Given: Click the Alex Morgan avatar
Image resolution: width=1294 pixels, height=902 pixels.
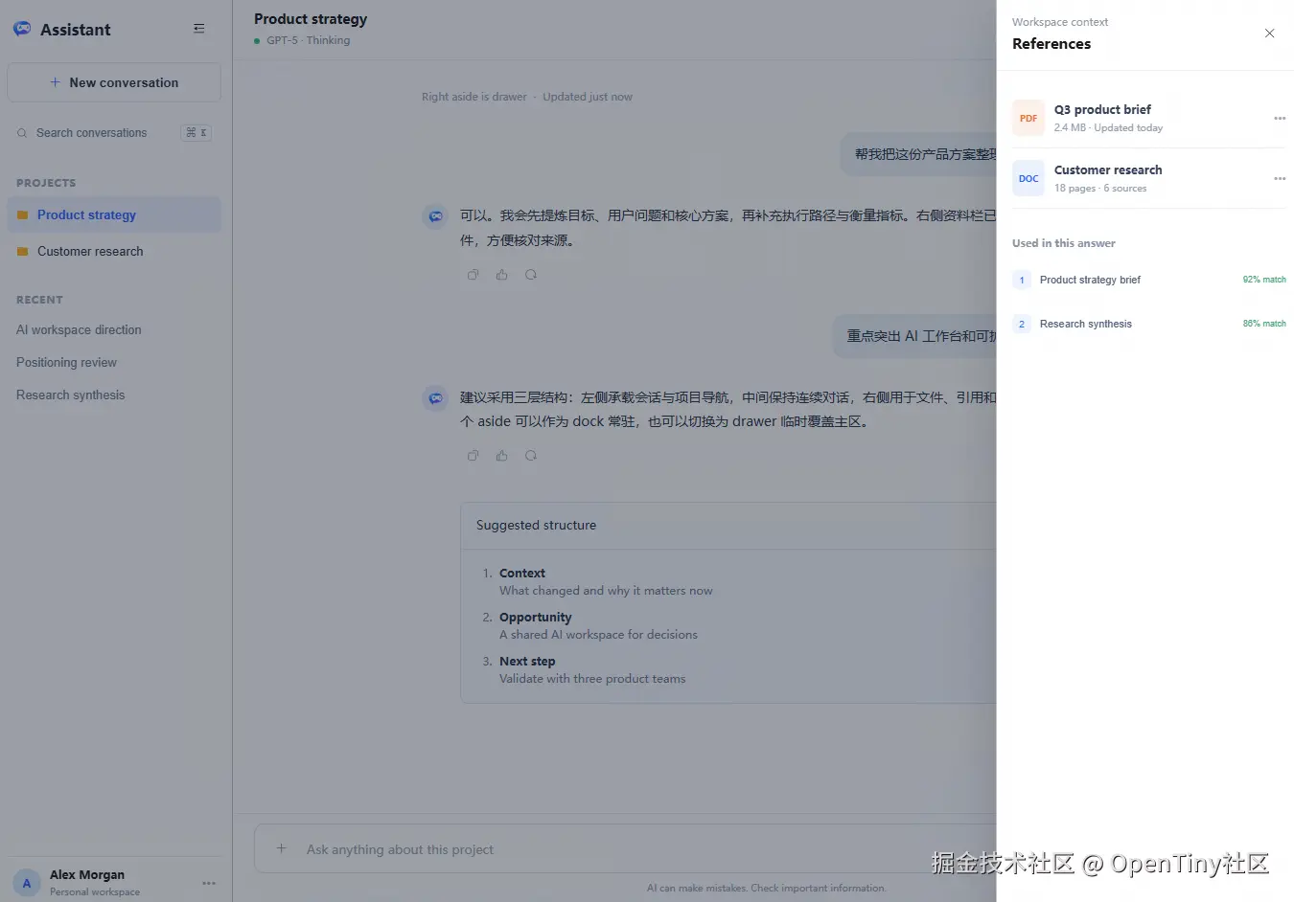Looking at the screenshot, I should click(x=27, y=883).
